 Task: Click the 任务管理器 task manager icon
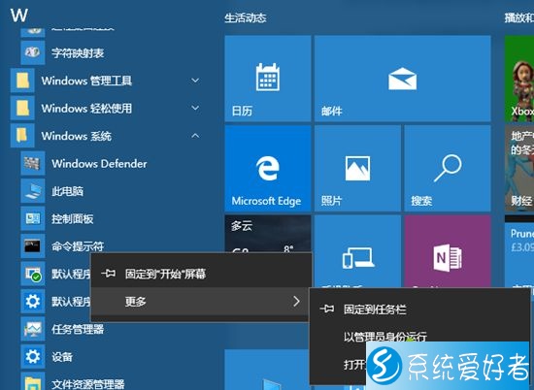(33, 329)
